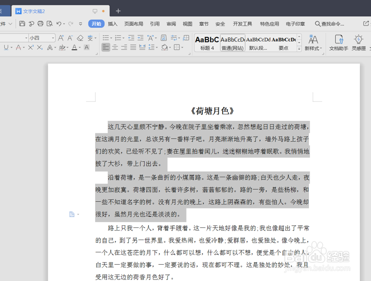The image size is (371, 281).
Task: Click paste options icon beside document text
Action: [x=72, y=214]
